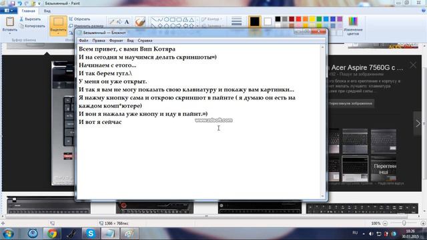
Task: Select the Triangle shape
Action: tap(191, 19)
